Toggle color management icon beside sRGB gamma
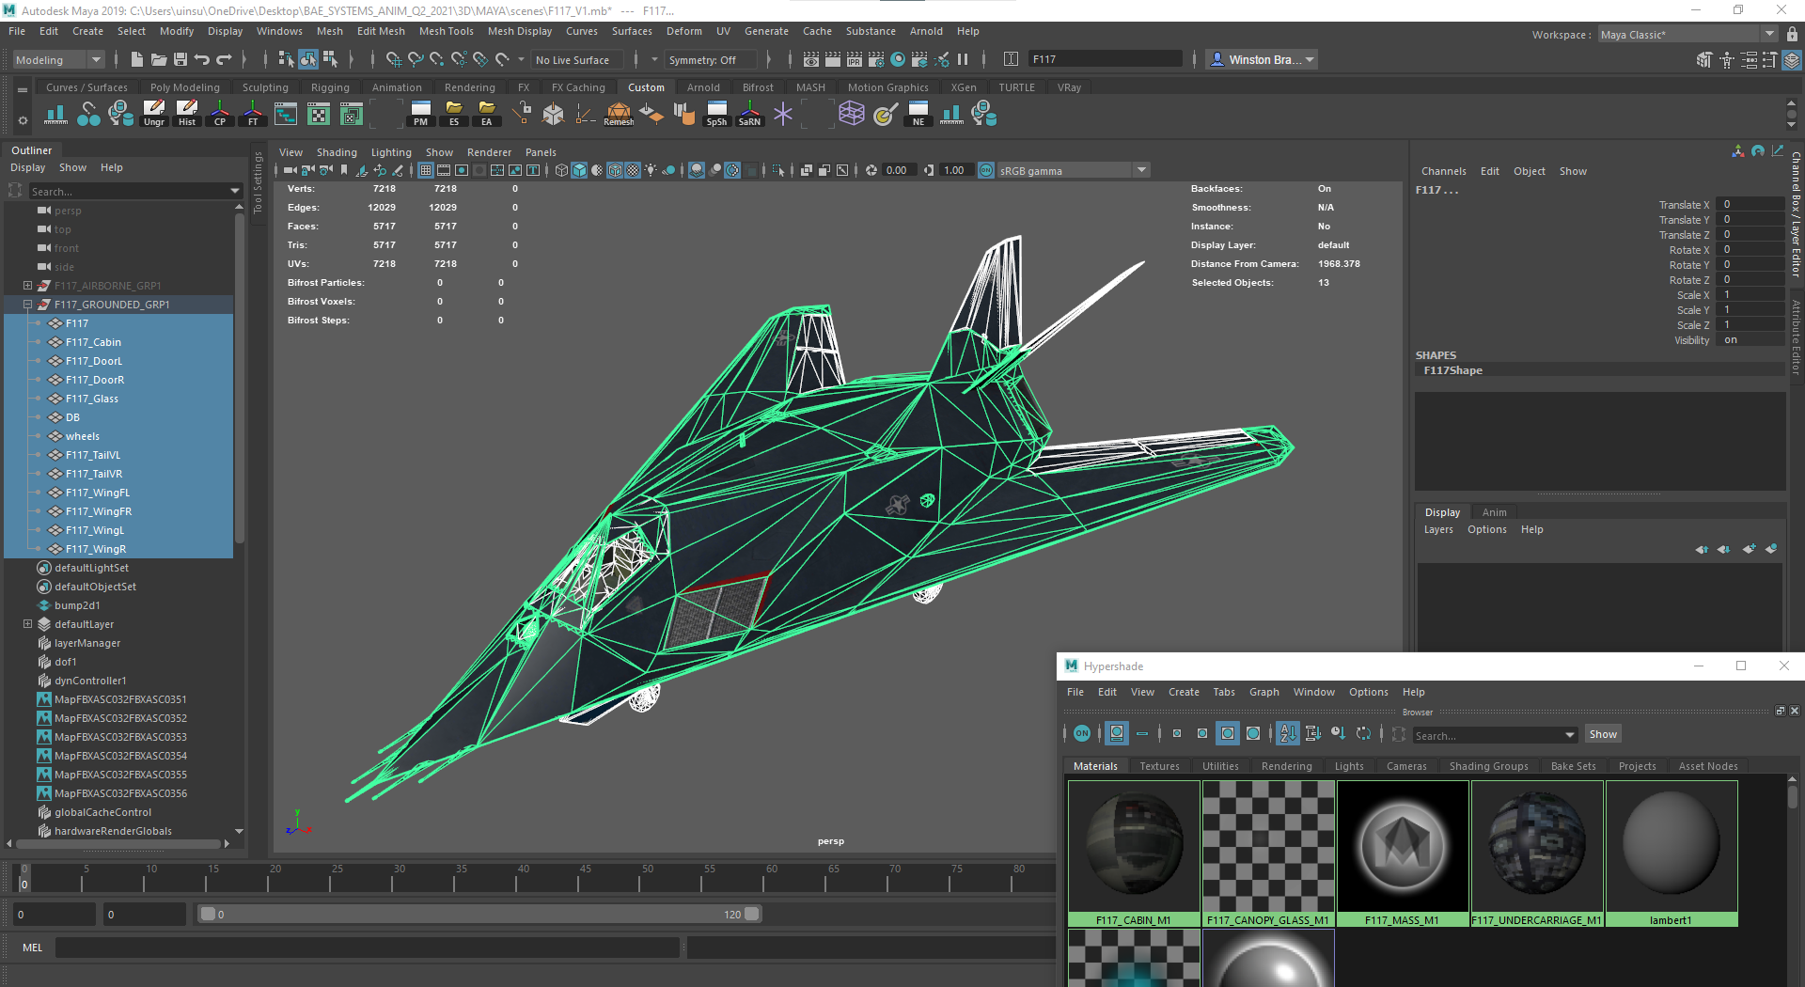 [986, 170]
